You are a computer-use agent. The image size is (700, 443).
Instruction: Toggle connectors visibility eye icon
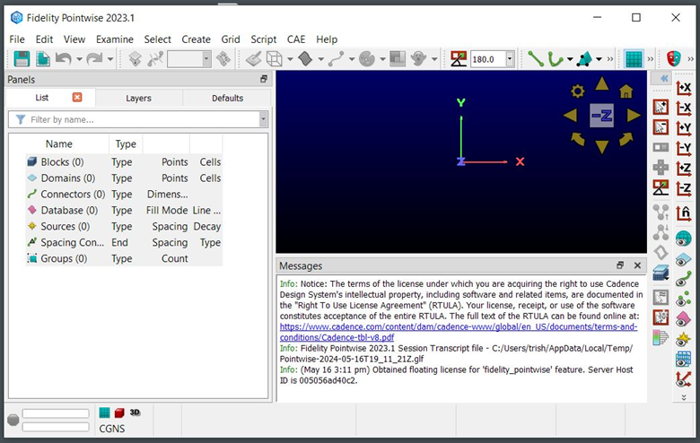click(x=683, y=279)
